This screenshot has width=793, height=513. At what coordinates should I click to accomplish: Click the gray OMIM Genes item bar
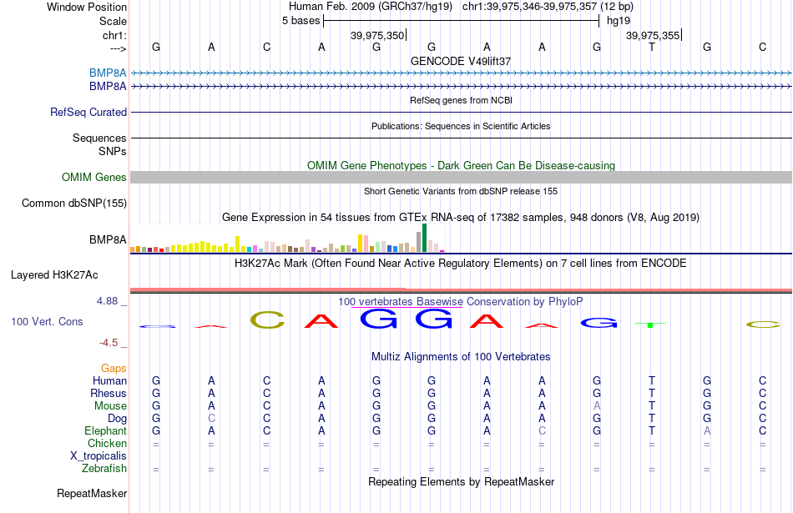pos(462,178)
